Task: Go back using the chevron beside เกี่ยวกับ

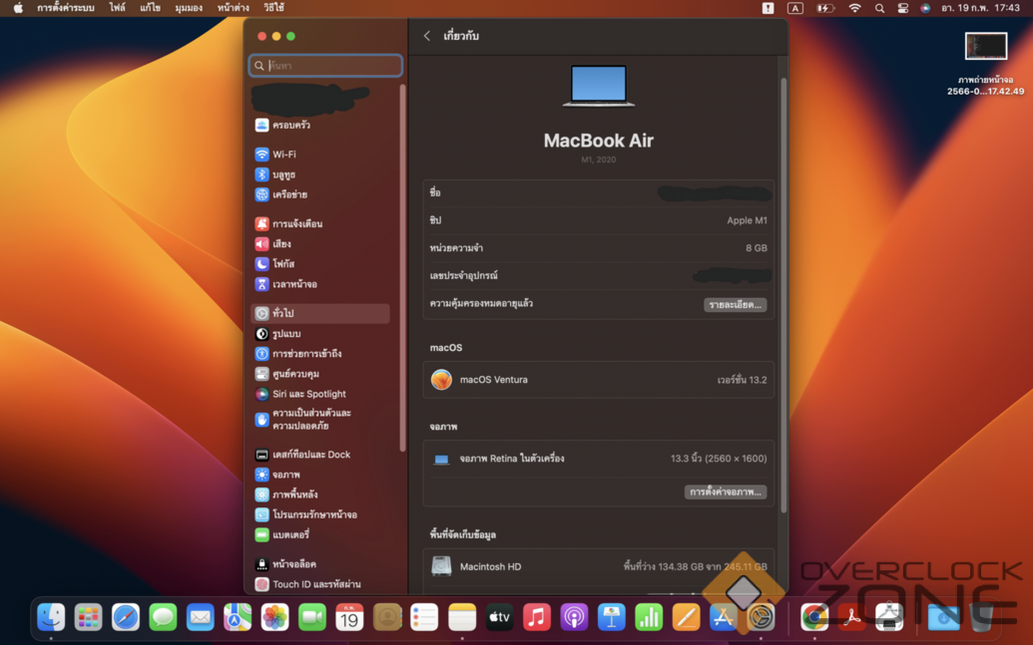Action: 427,36
